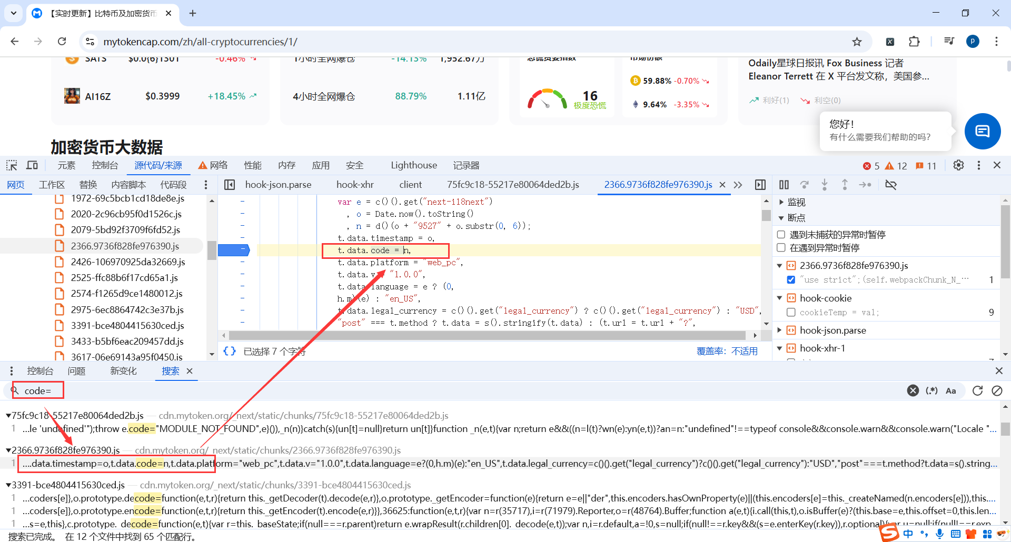Open the Chrome profile avatar
1011x542 pixels.
pos(973,42)
